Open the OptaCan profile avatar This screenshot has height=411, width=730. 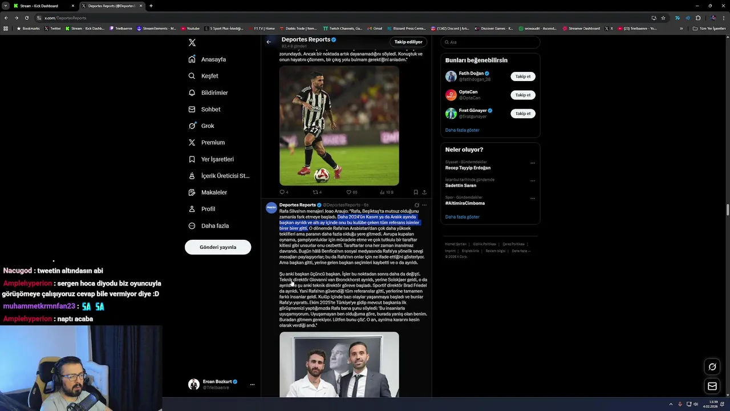coord(451,95)
